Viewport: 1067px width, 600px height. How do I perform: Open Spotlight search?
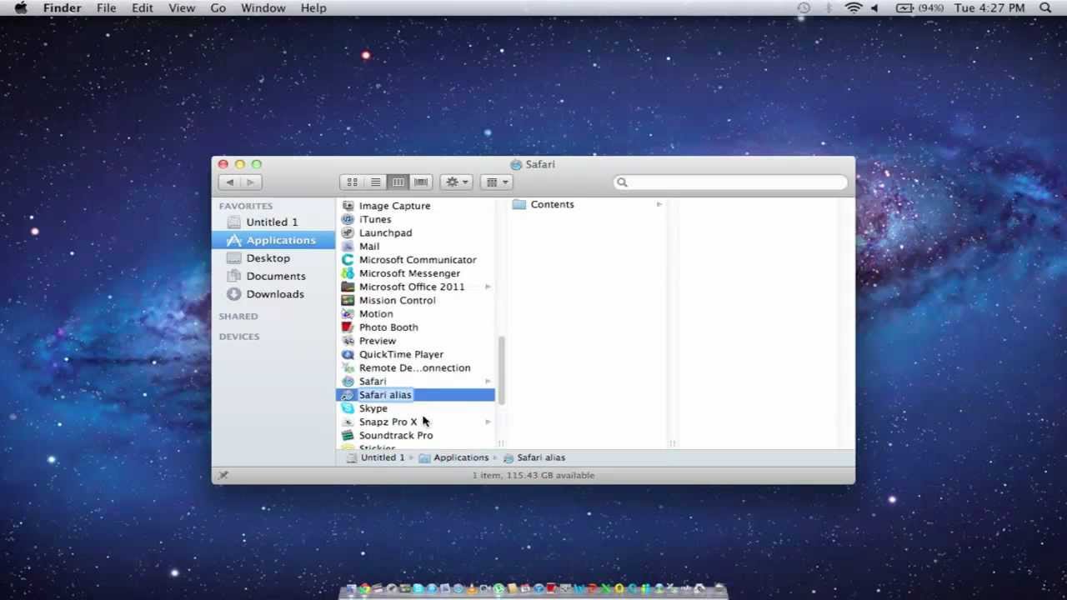coord(1045,8)
